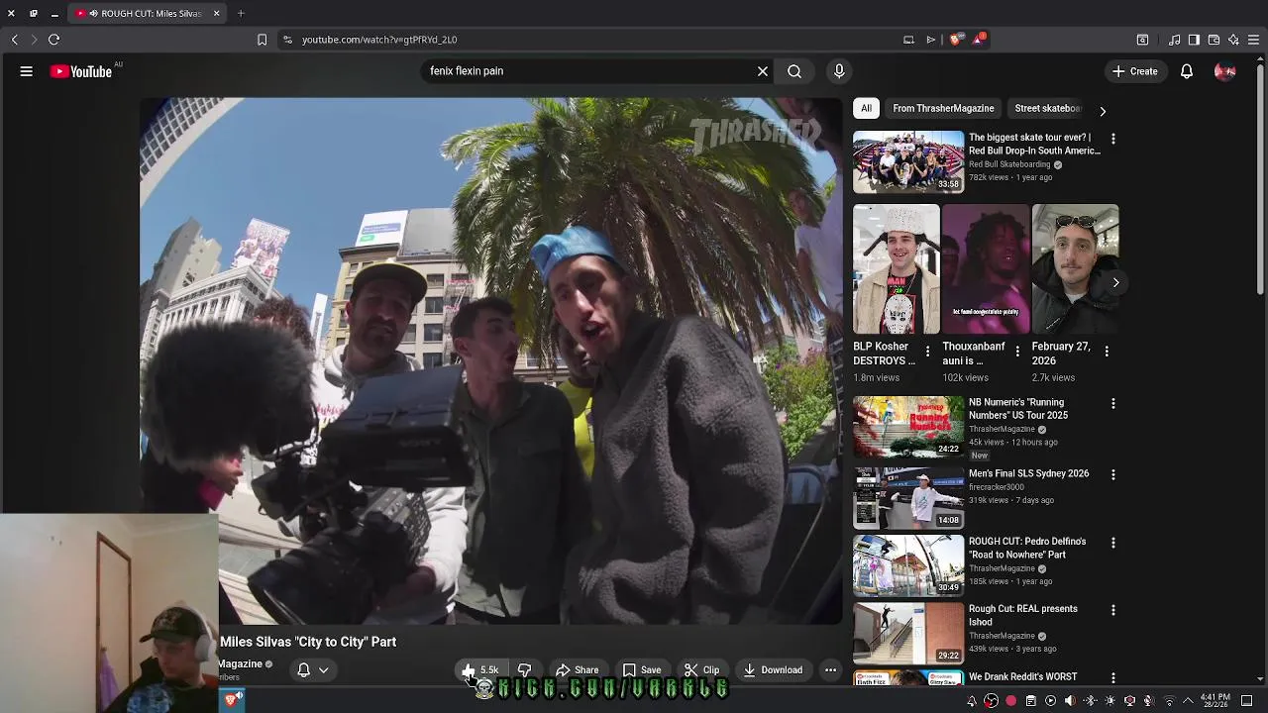Screen dimensions: 1268x713
Task: Toggle the browser sidebar panel
Action: pos(1194,40)
